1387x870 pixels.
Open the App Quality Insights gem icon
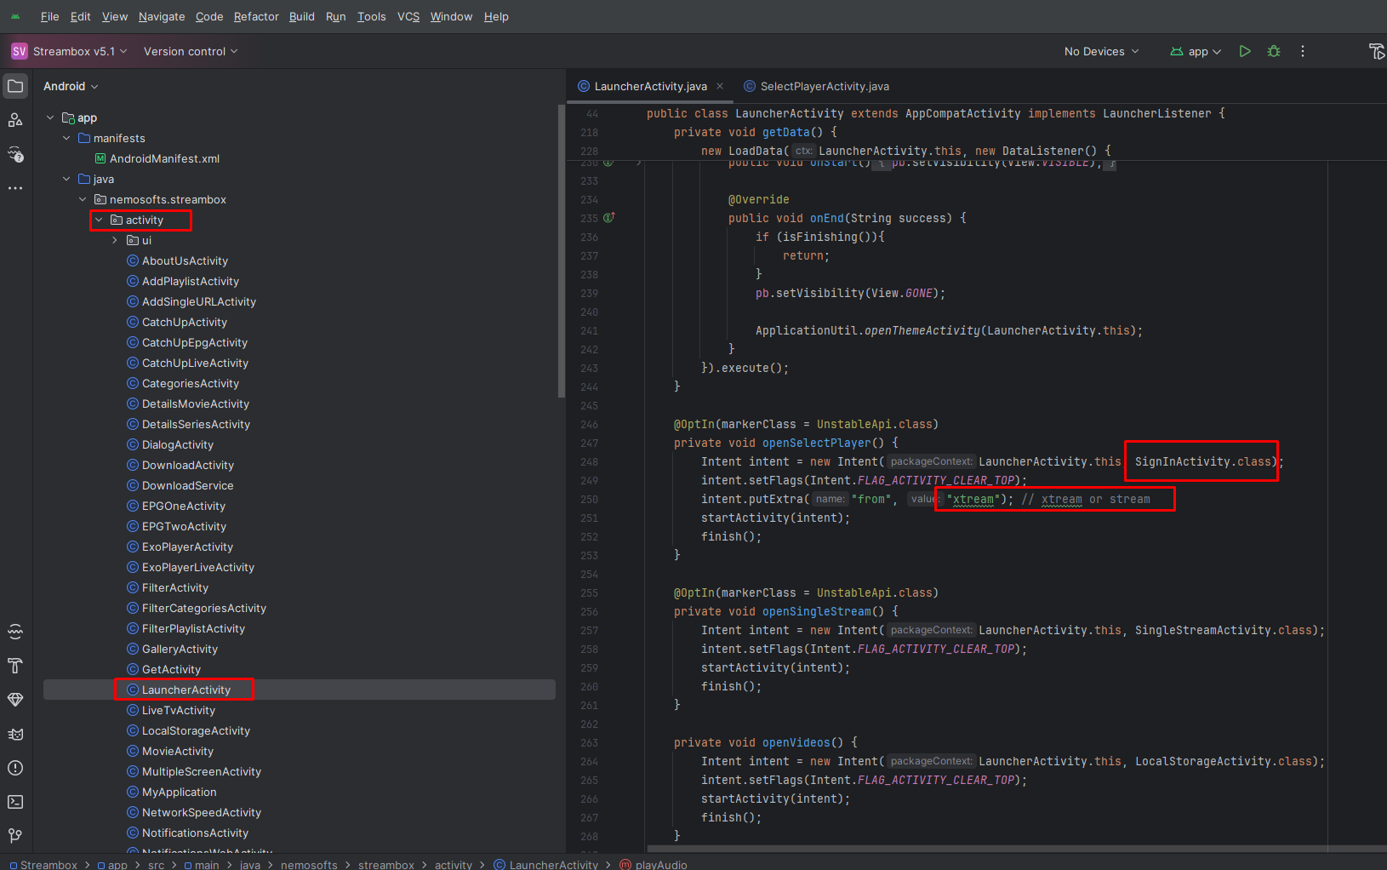point(15,700)
